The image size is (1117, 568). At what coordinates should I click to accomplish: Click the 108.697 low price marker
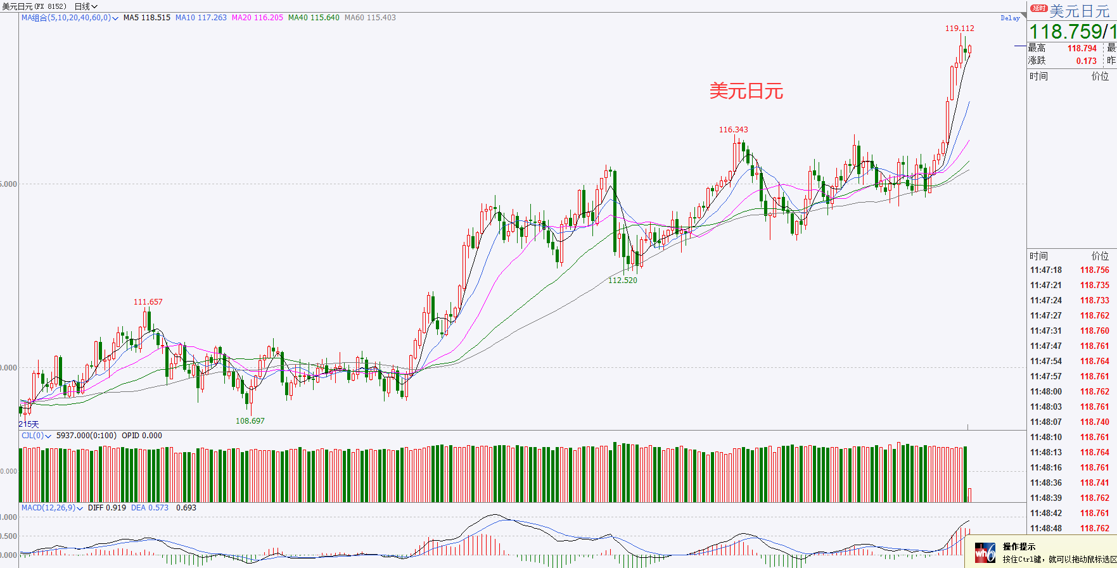pyautogui.click(x=250, y=421)
